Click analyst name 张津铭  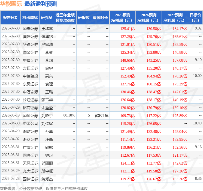[x=47, y=37]
